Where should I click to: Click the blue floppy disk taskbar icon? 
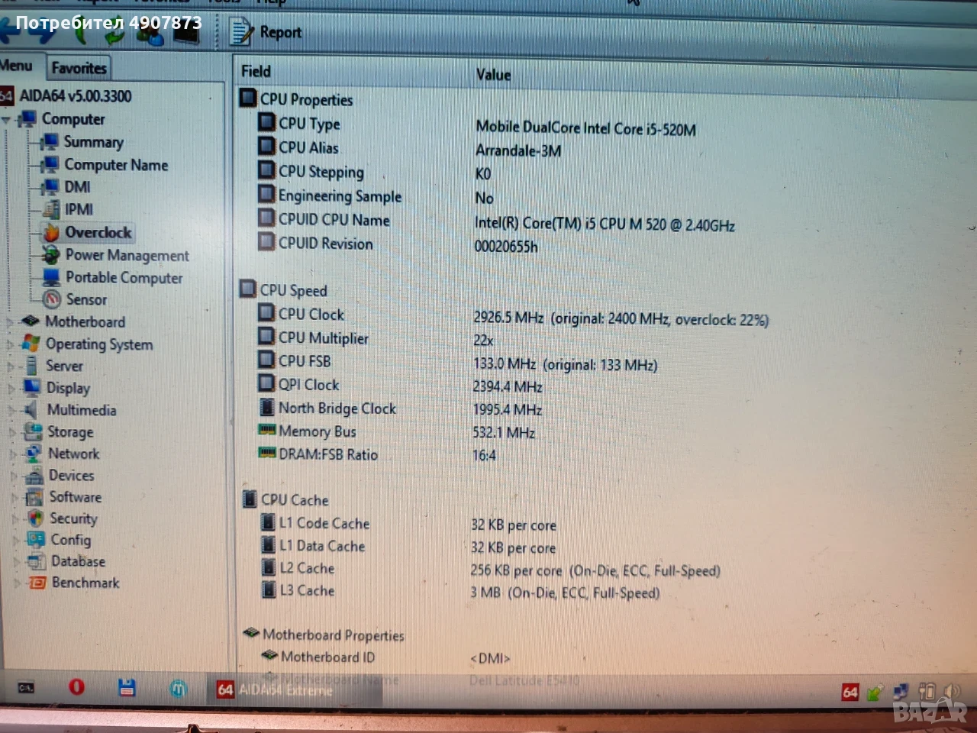point(127,687)
